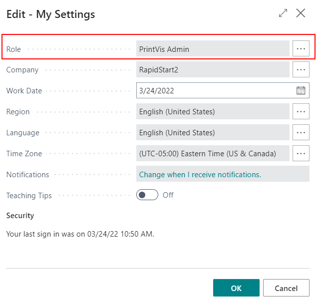The width and height of the screenshot is (318, 302).
Task: Select the Time Zone field label
Action: click(x=24, y=154)
